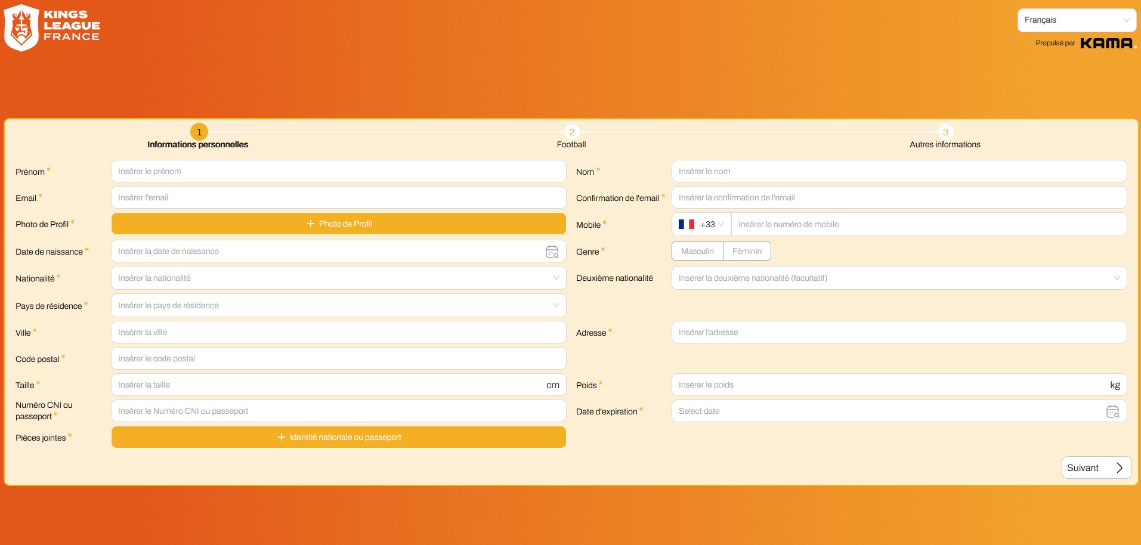Open the expiration date calendar icon

tap(1112, 411)
